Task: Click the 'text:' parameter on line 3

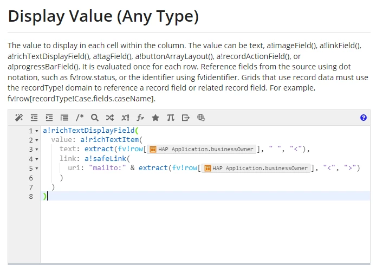Action: point(70,149)
